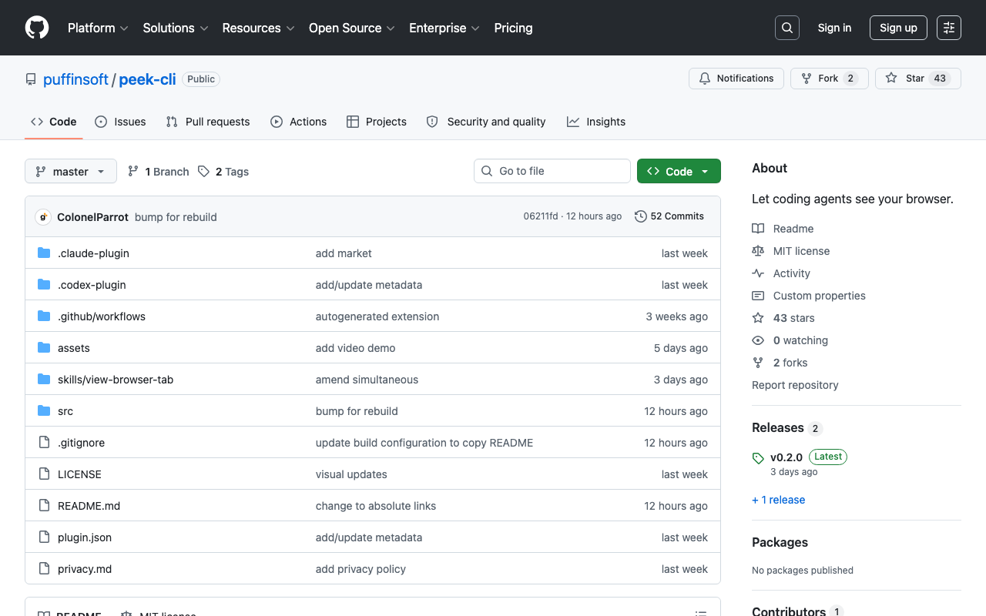986x616 pixels.
Task: Open the master branch selector dropdown
Action: (71, 171)
